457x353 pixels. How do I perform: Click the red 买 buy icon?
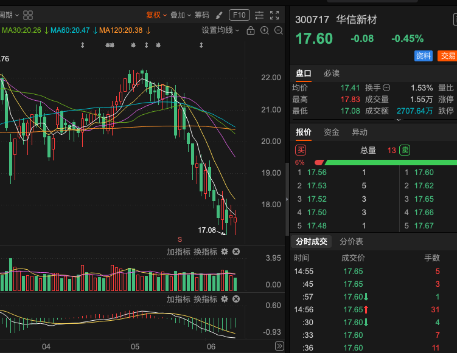(x=301, y=150)
